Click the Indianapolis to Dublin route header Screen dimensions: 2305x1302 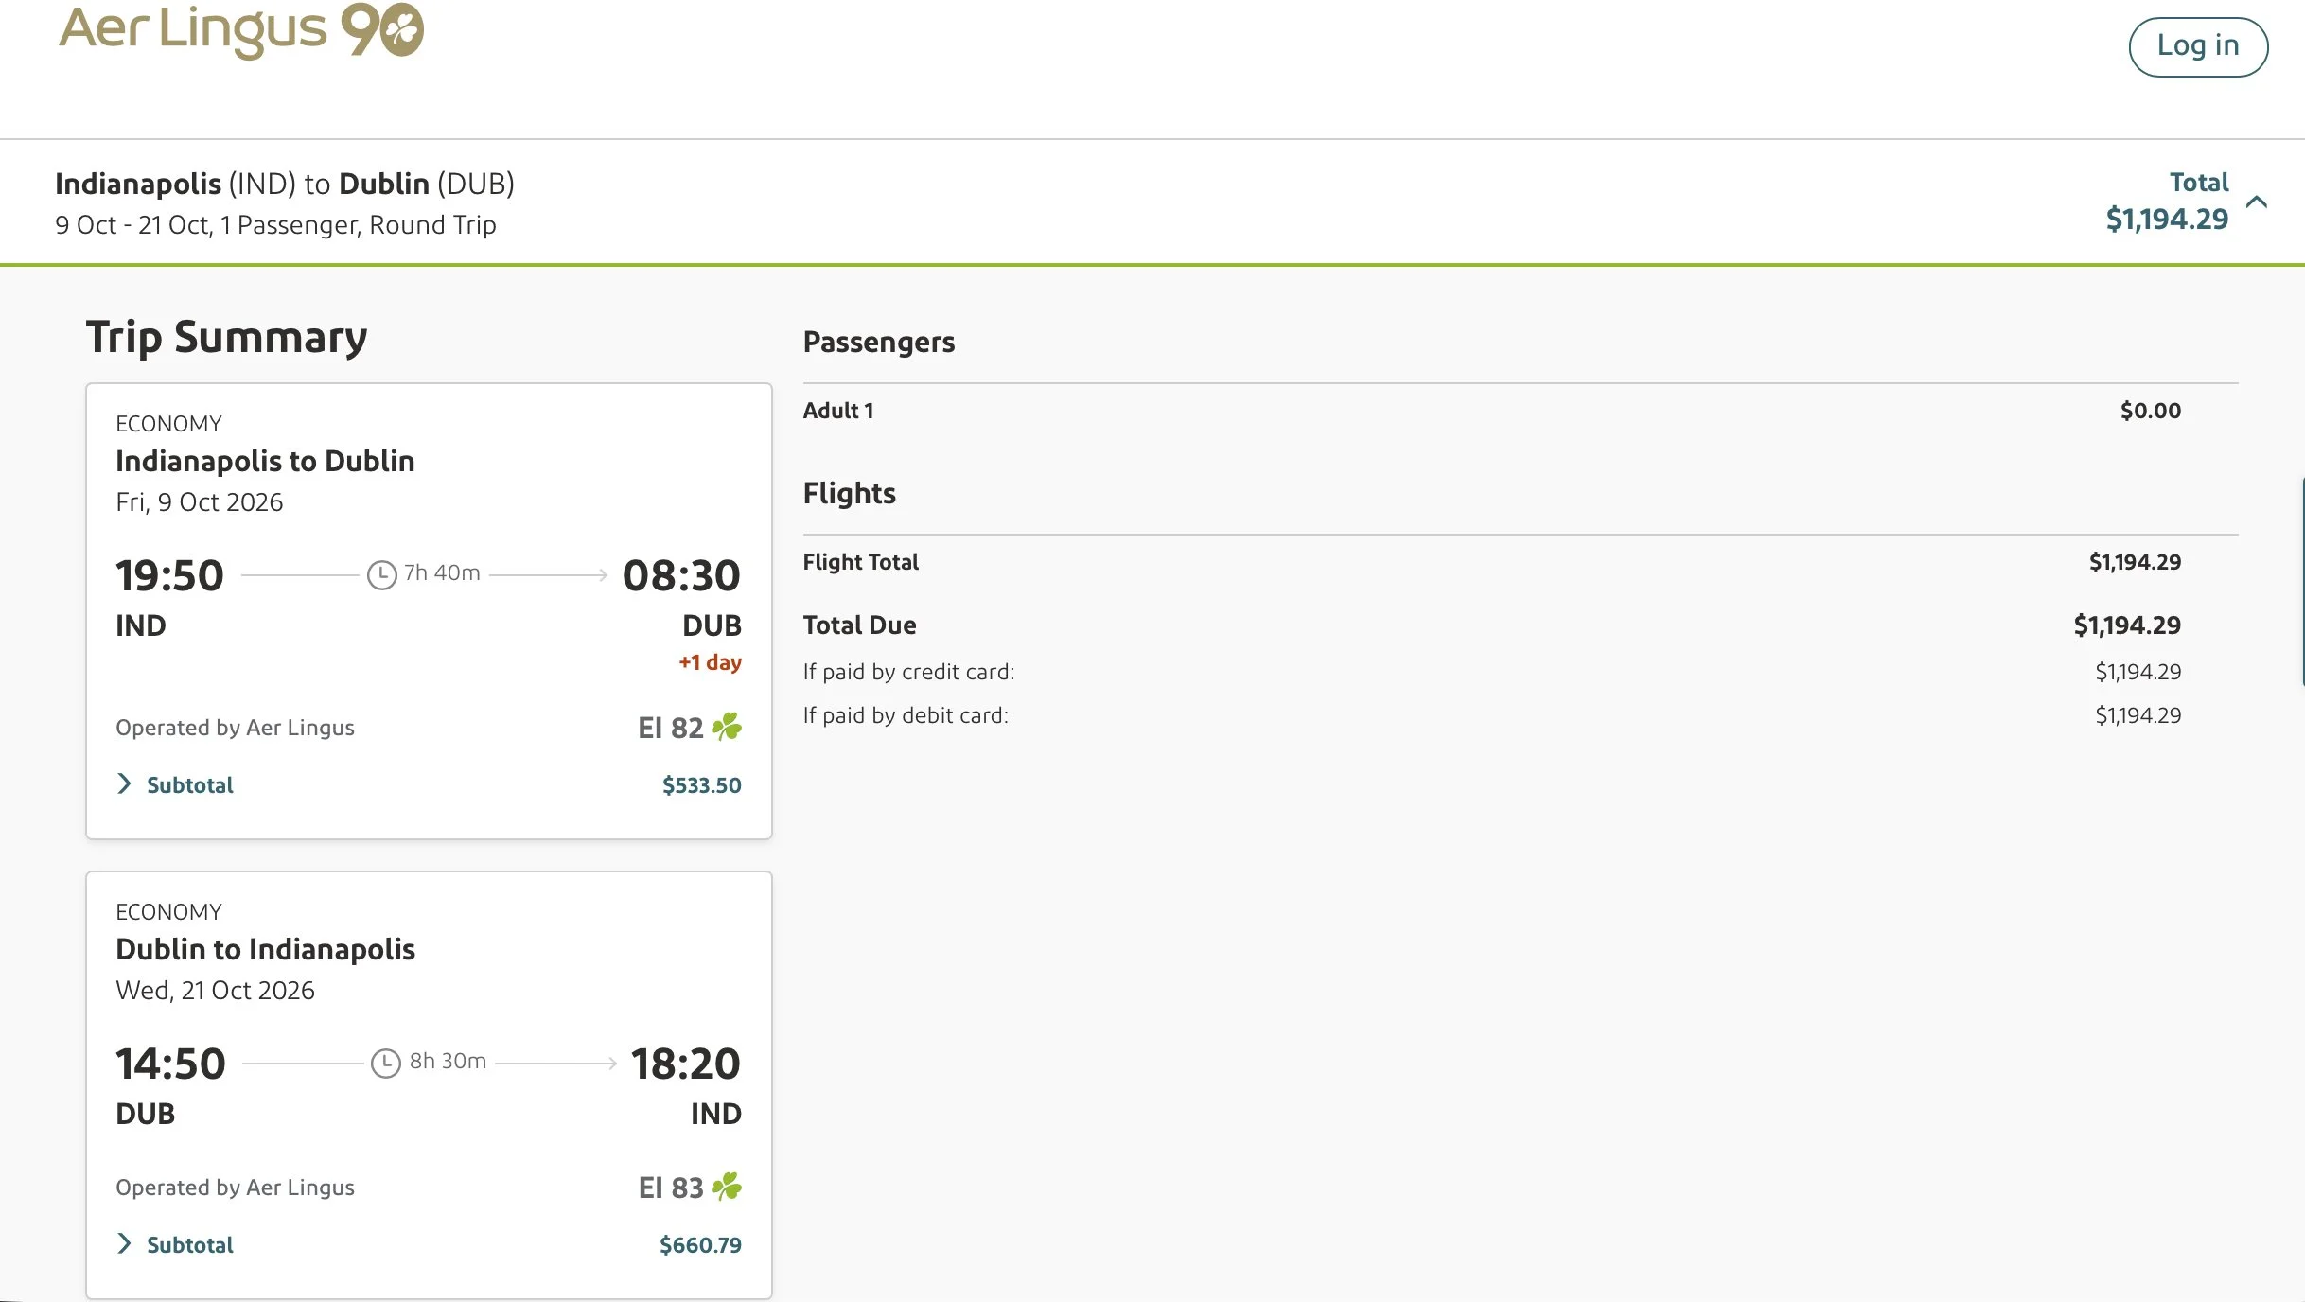(265, 461)
